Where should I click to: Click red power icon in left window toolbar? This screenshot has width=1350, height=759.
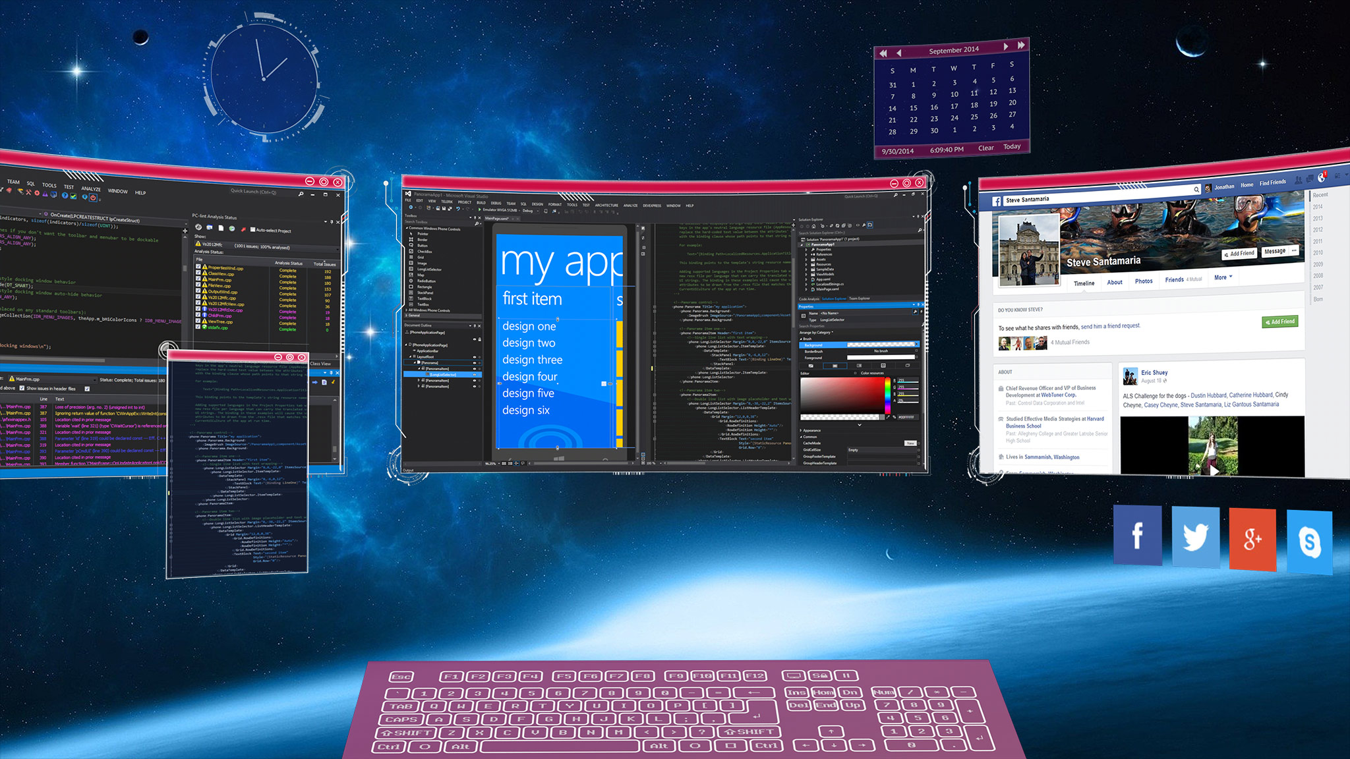click(x=93, y=198)
